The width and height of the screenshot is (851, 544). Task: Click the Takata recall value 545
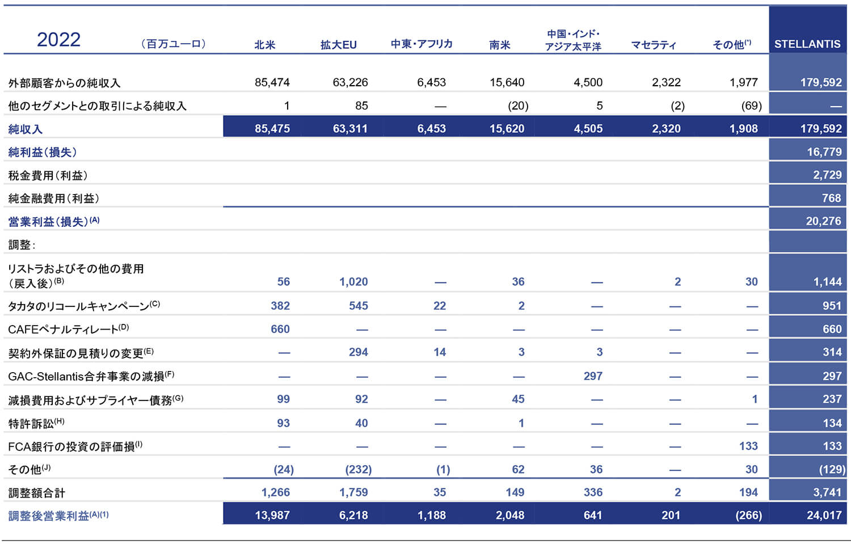click(x=359, y=306)
